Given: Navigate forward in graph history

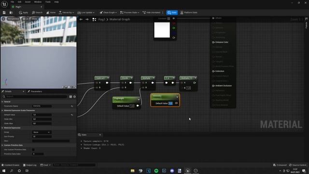Looking at the screenshot, I should pos(87,19).
